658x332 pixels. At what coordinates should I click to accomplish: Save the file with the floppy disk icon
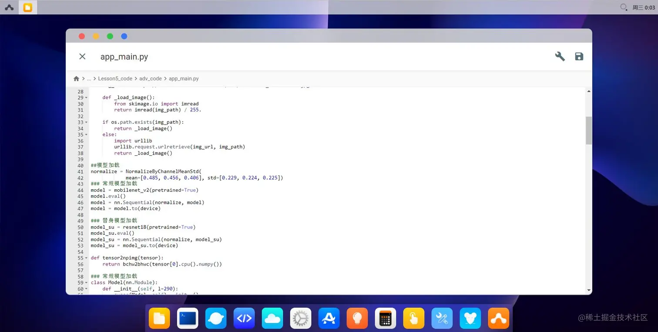(x=579, y=56)
